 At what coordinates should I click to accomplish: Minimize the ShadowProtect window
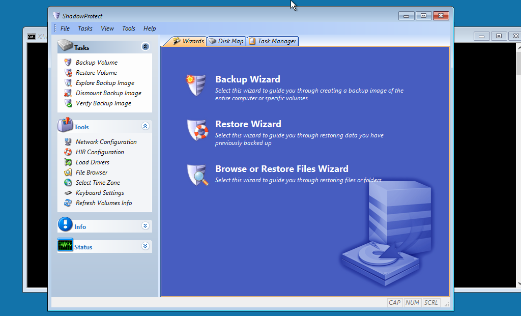[406, 16]
